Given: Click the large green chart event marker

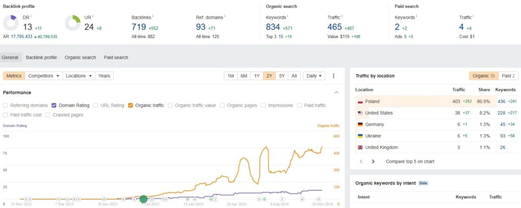Looking at the screenshot, I should click(x=143, y=199).
